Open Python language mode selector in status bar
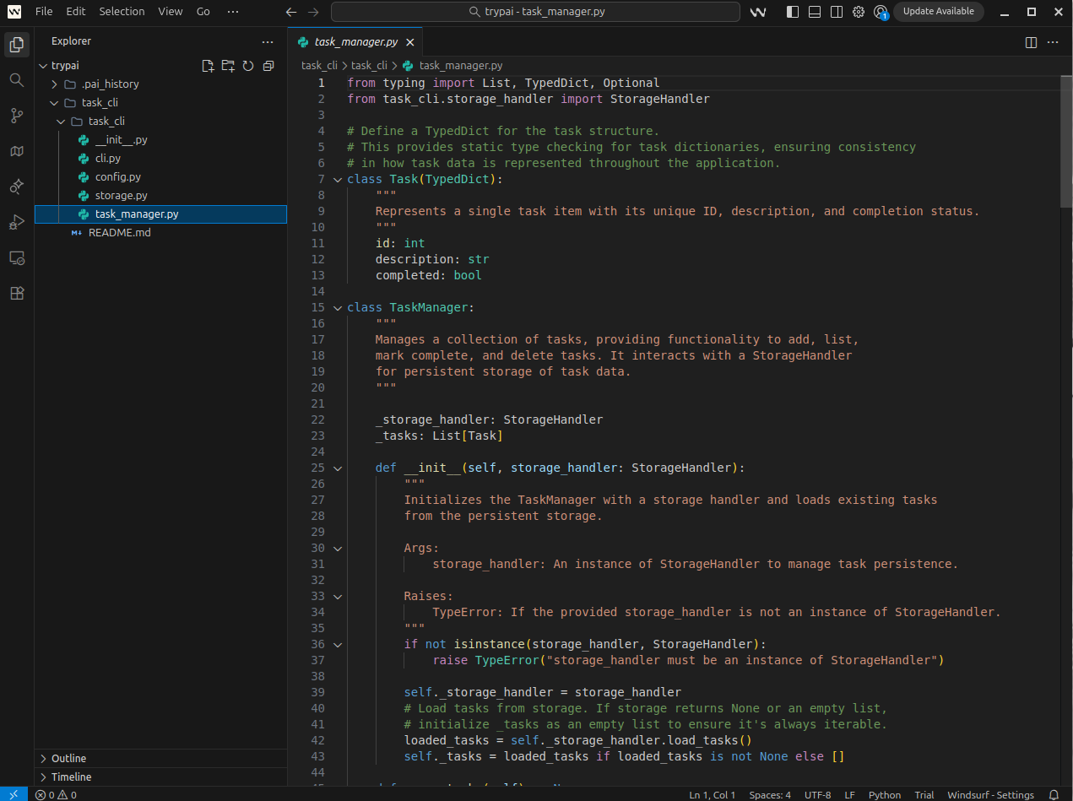The width and height of the screenshot is (1073, 801). click(885, 795)
